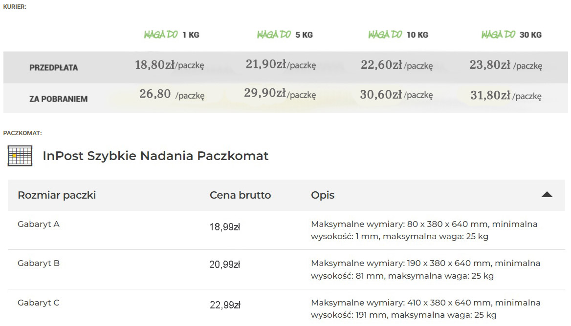Click the Przedpłata row label

(53, 68)
